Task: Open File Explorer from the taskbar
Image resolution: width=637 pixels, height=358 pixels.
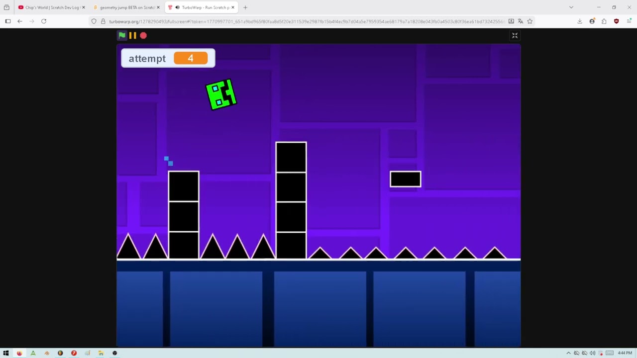Action: tap(101, 353)
